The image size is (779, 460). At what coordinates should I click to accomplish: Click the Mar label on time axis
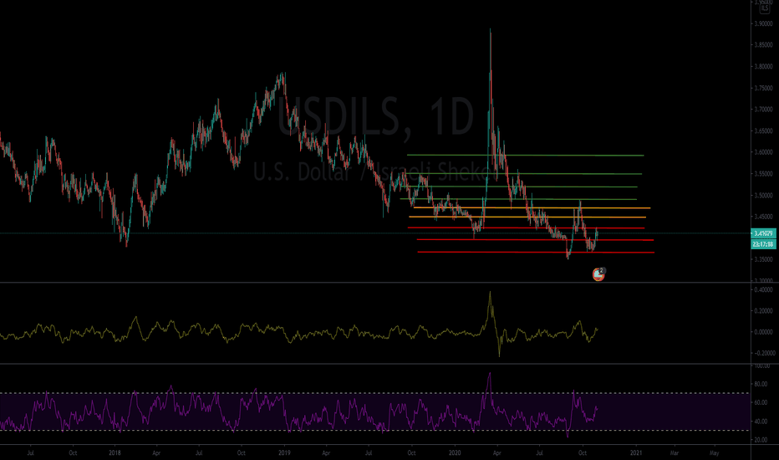(x=675, y=453)
